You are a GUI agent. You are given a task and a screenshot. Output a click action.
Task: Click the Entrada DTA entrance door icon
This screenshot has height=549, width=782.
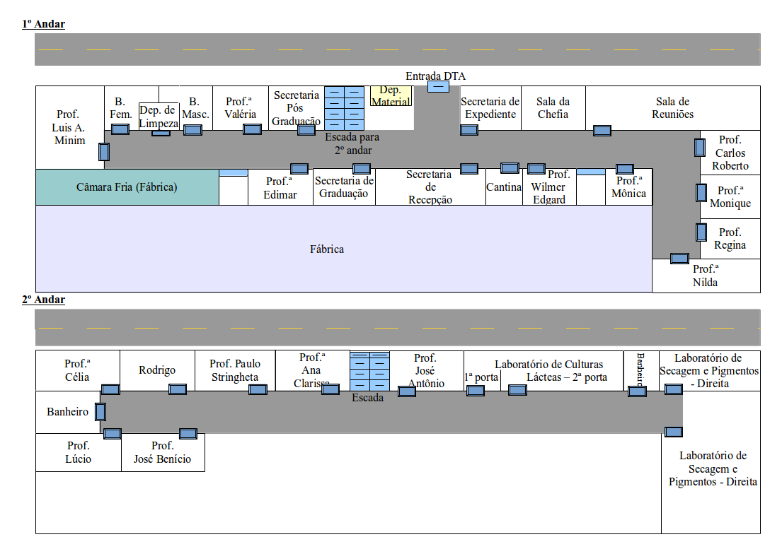(438, 87)
